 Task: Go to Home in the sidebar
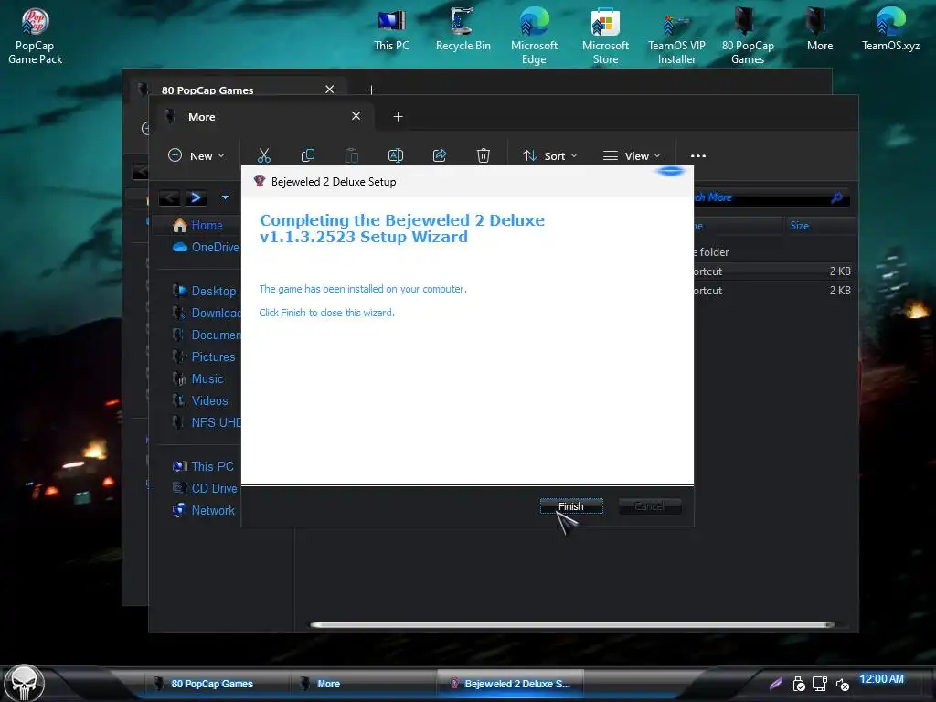point(197,226)
